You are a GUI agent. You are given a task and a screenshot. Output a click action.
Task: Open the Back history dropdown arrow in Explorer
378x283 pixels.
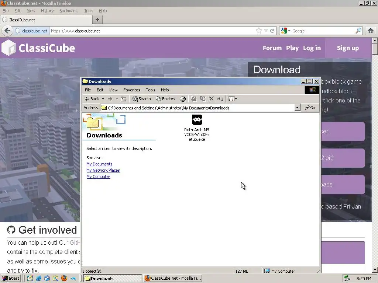tap(103, 99)
